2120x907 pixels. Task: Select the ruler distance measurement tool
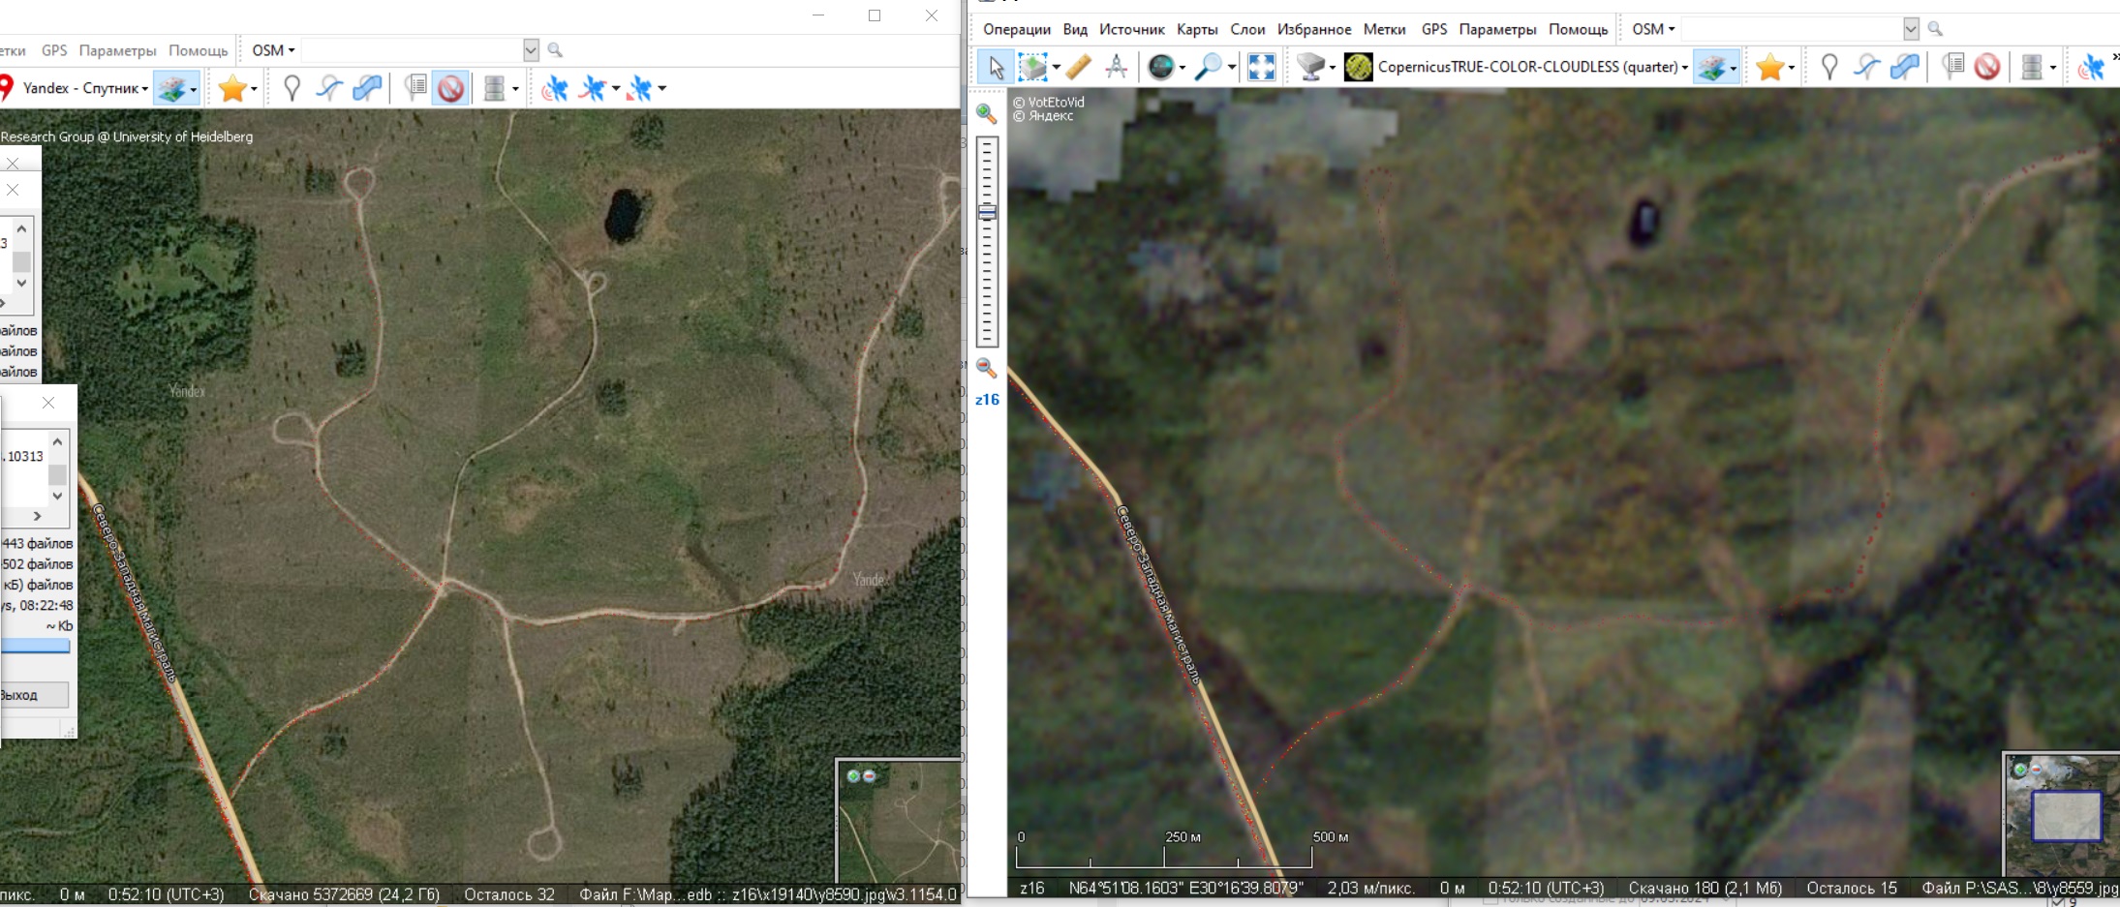1078,67
